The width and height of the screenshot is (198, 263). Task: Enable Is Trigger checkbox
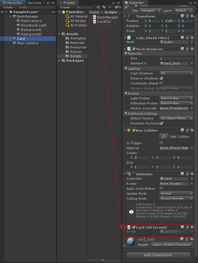[x=161, y=143]
